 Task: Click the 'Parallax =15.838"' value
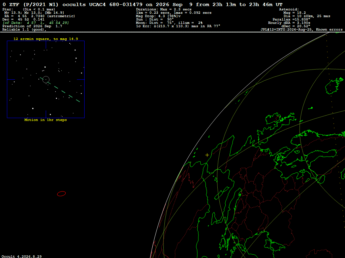[291, 19]
